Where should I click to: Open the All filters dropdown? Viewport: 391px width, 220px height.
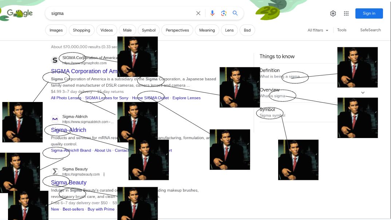coord(318,30)
